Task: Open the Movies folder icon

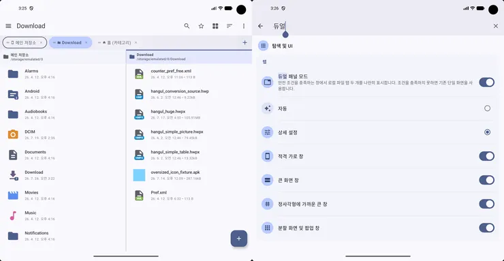Action: (x=13, y=196)
